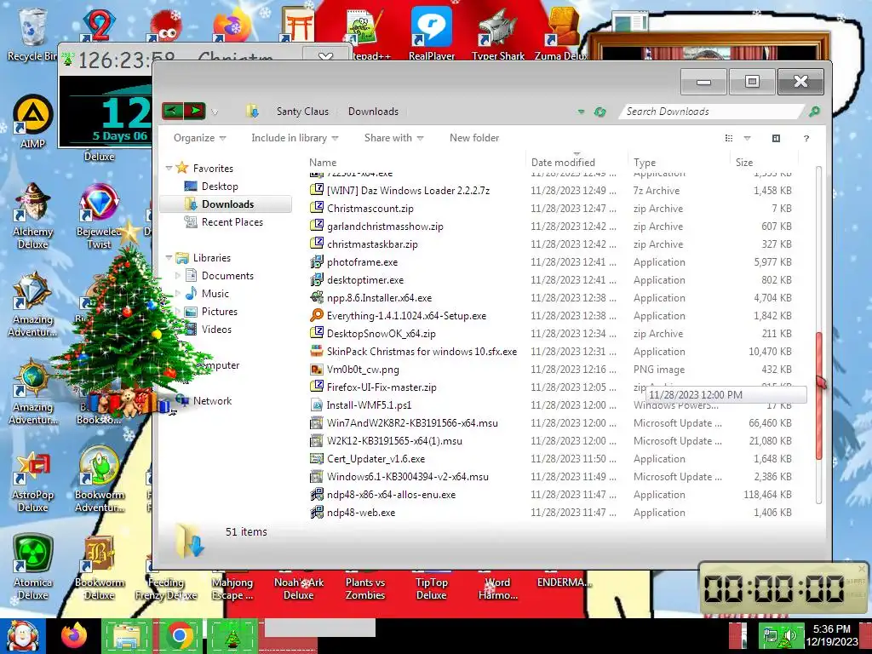The height and width of the screenshot is (654, 872).
Task: Open Share with dropdown
Action: [393, 138]
